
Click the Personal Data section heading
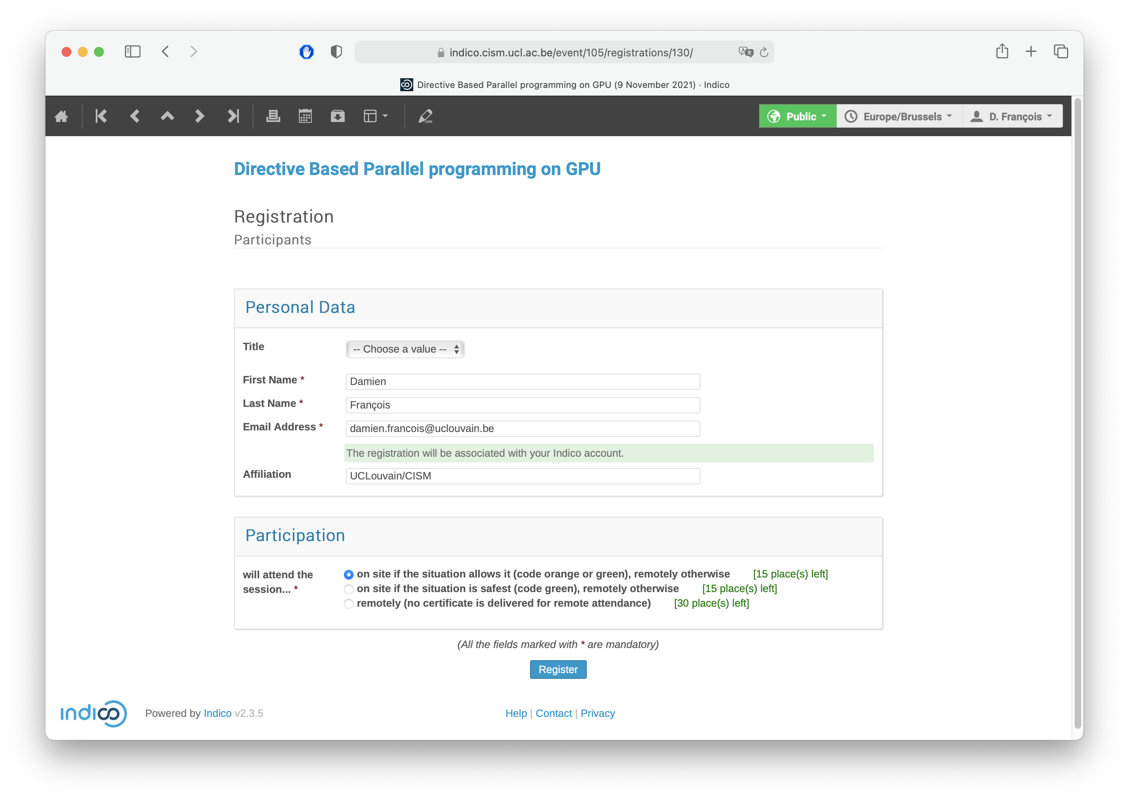[300, 307]
